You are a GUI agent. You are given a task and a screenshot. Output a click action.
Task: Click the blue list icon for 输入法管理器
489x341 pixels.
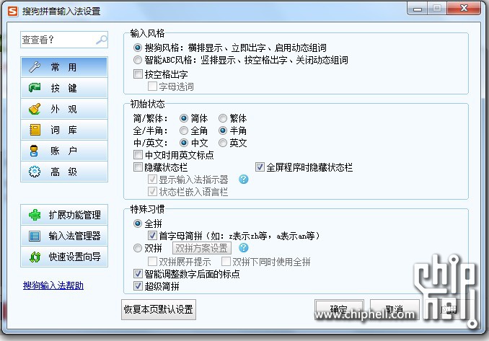point(35,236)
